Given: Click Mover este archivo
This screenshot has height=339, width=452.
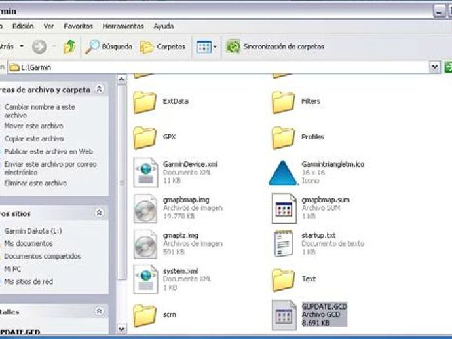Looking at the screenshot, I should click(33, 126).
